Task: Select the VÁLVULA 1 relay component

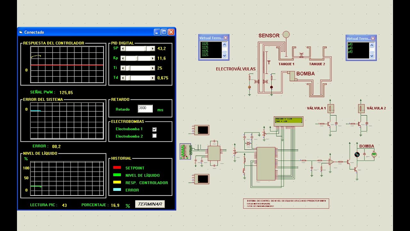Action: tap(331, 108)
